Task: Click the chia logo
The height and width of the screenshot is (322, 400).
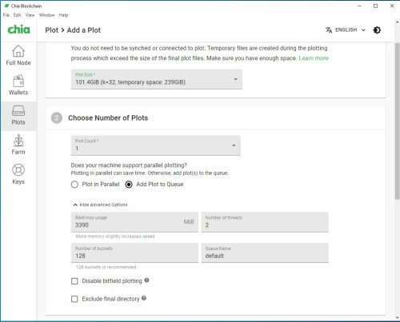Action: pos(18,30)
